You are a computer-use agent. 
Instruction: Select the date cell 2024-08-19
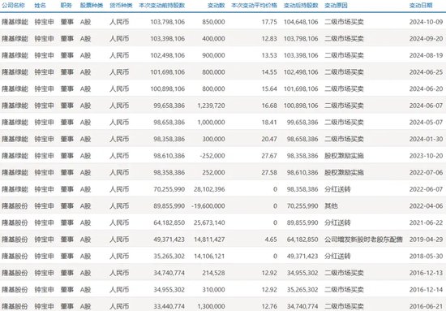point(426,55)
